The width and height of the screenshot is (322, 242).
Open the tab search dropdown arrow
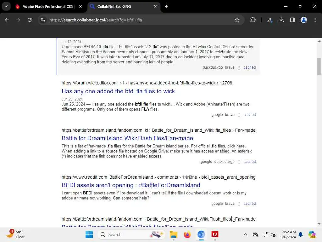coord(6,6)
